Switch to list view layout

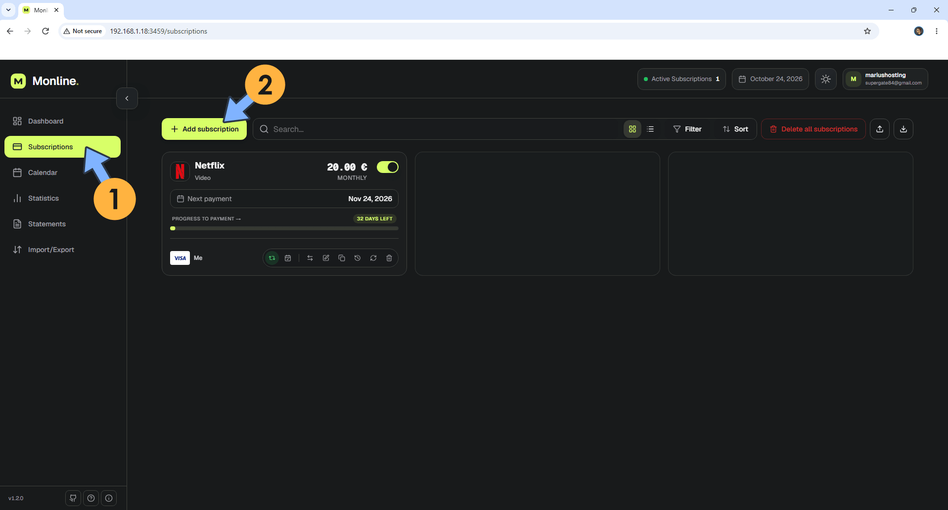point(650,129)
